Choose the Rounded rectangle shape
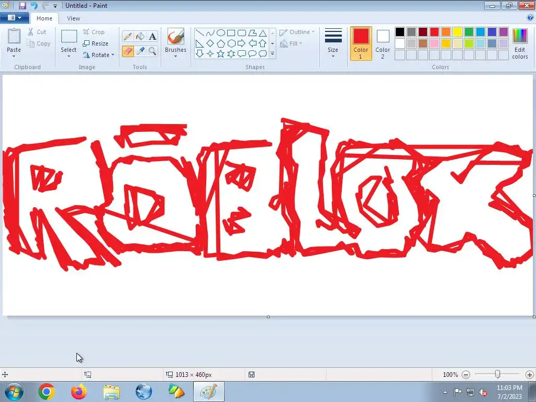The height and width of the screenshot is (402, 536). (x=242, y=33)
